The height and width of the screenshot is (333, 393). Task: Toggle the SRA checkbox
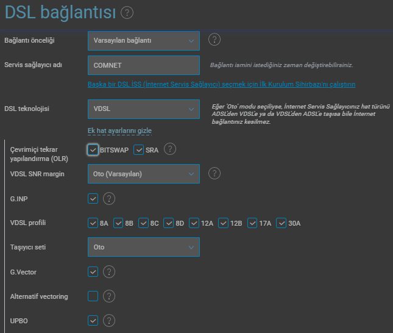point(138,150)
